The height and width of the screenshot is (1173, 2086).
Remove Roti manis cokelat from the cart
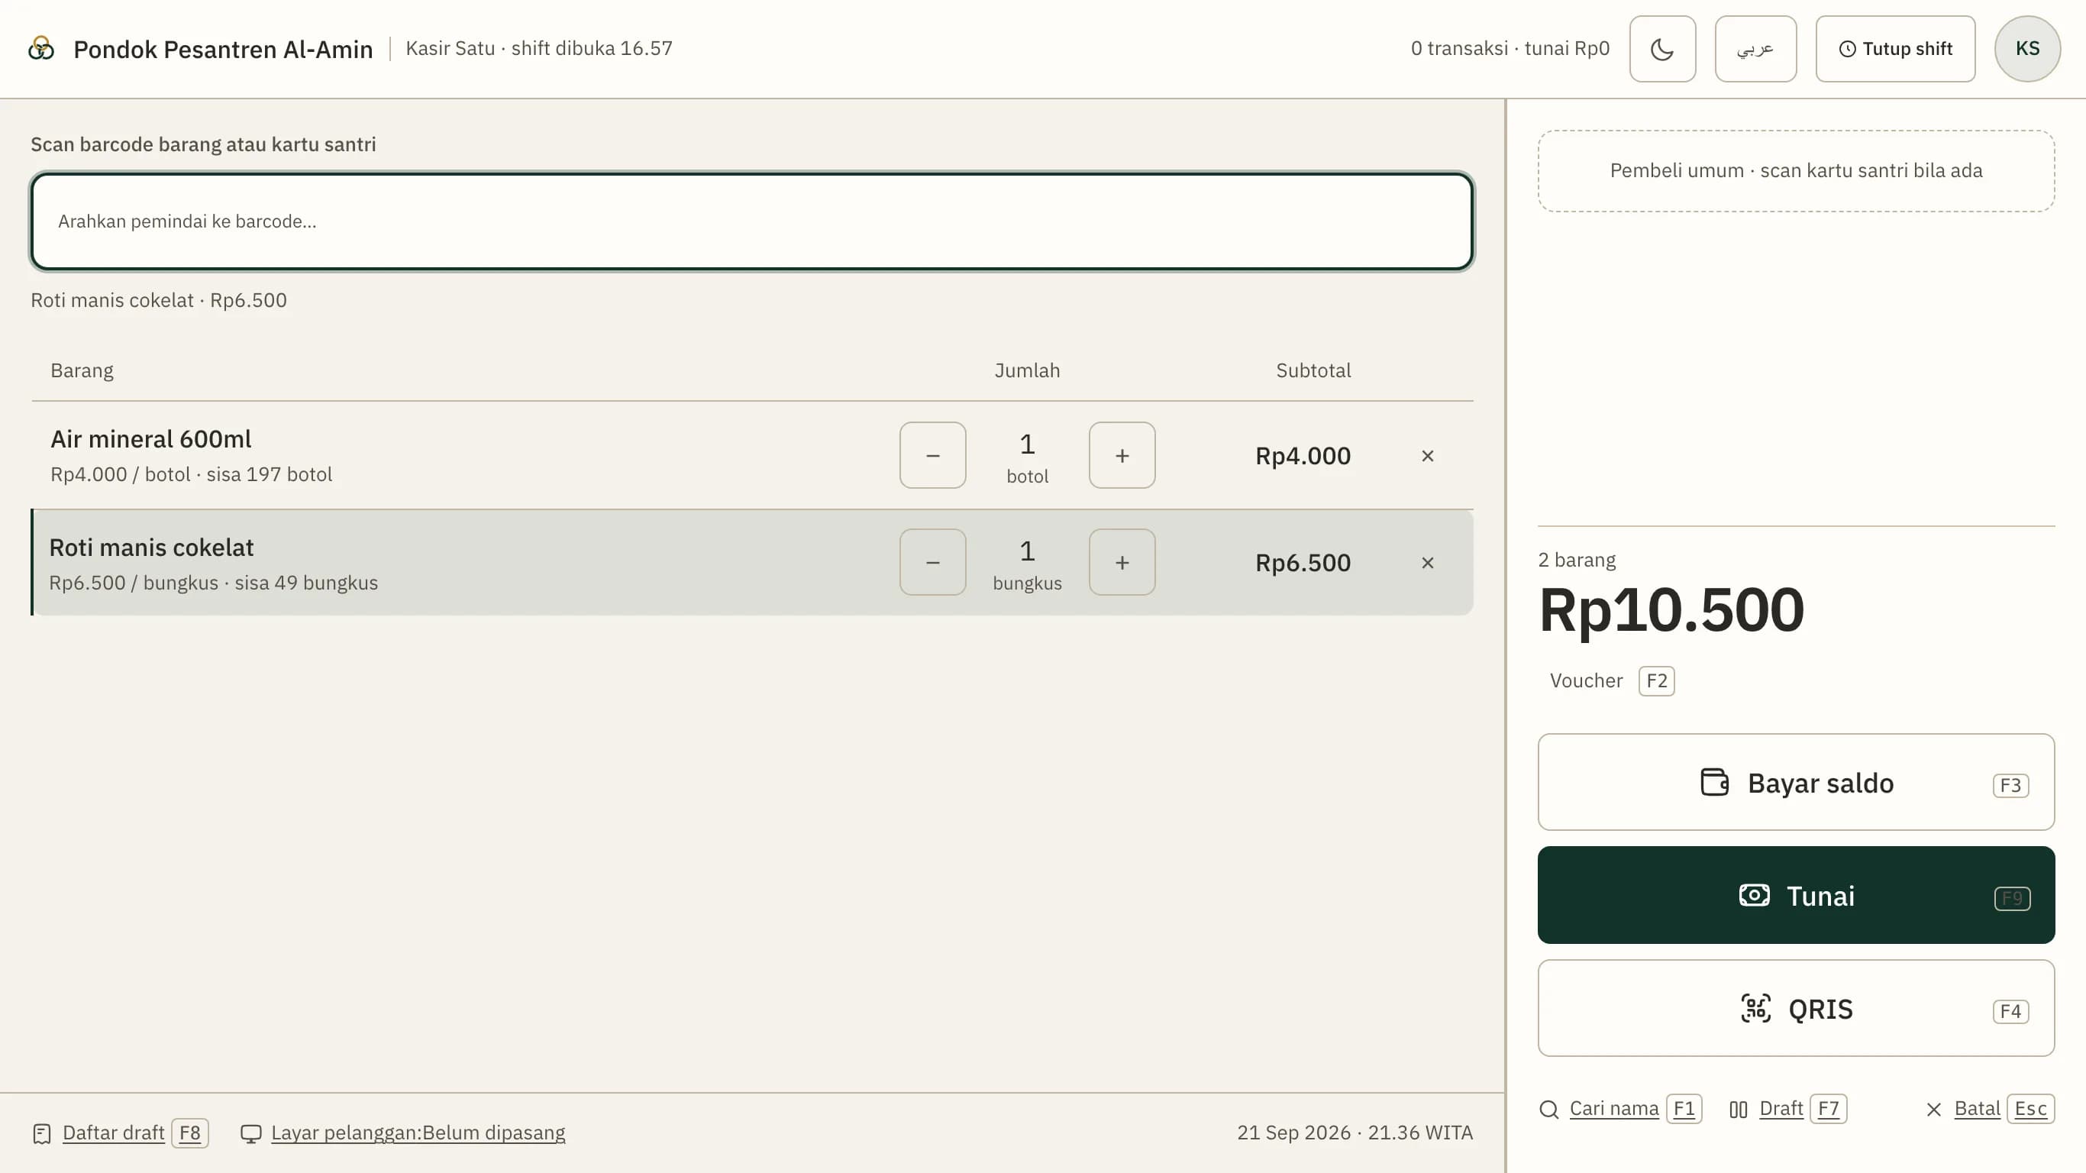pos(1427,562)
